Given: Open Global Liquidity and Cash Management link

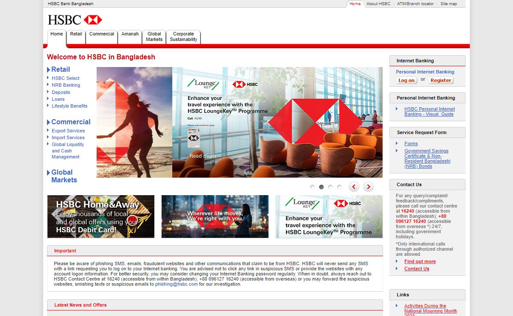Looking at the screenshot, I should 68,151.
